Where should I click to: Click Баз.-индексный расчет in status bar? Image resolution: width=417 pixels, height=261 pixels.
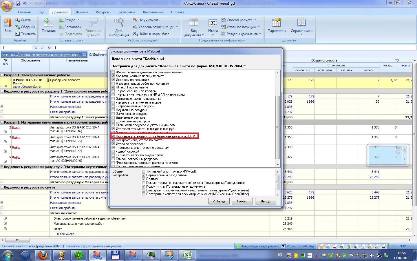(x=258, y=246)
